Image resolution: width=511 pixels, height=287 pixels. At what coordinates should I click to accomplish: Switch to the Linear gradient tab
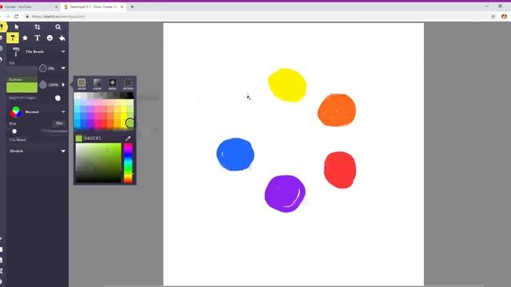(x=97, y=84)
